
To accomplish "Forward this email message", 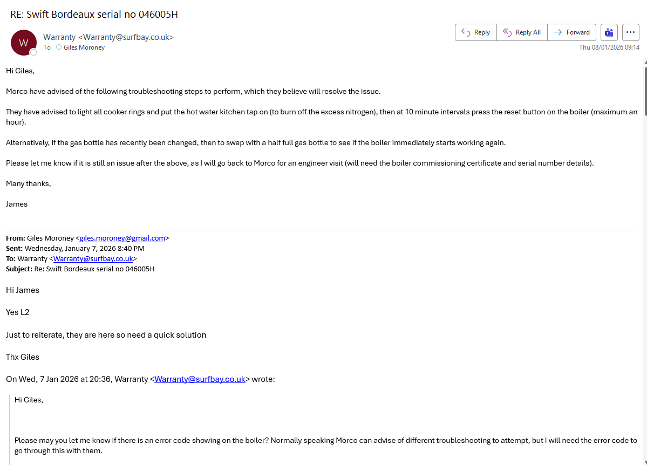I will tap(572, 32).
